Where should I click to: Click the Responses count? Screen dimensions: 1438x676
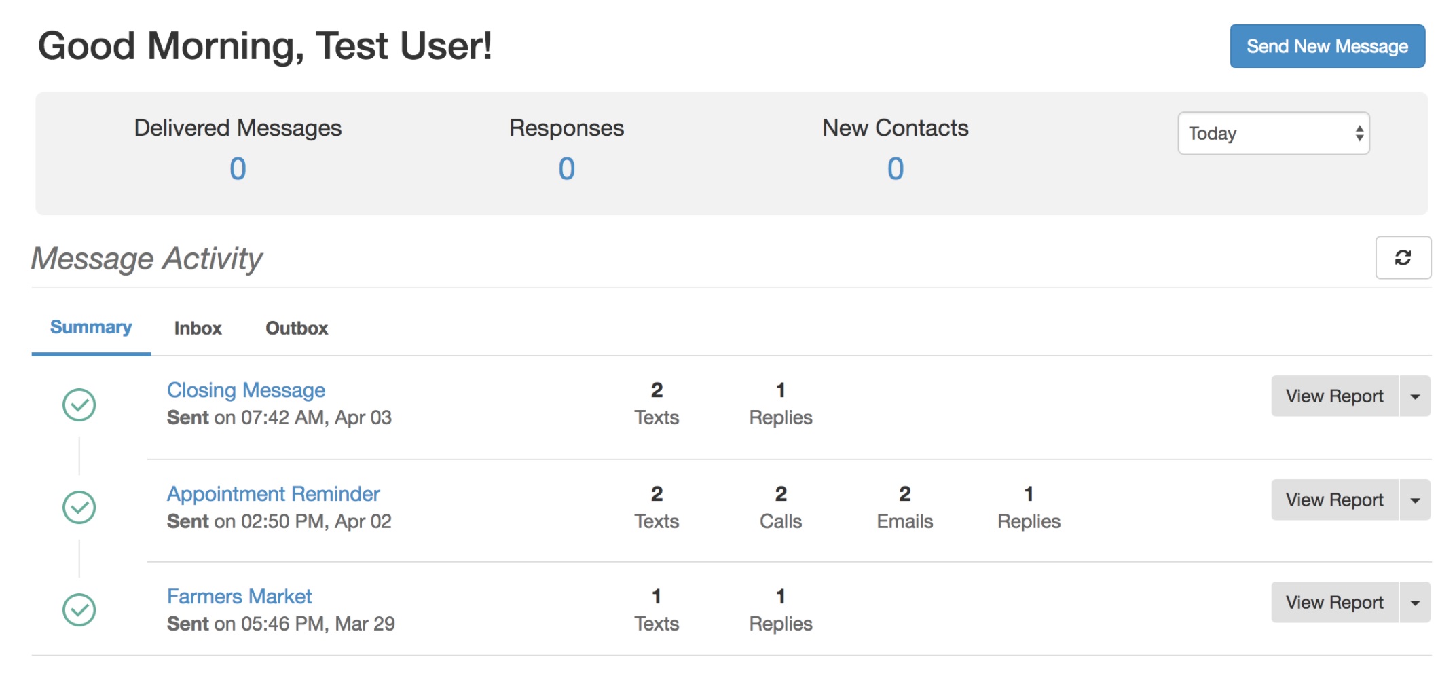[x=566, y=170]
